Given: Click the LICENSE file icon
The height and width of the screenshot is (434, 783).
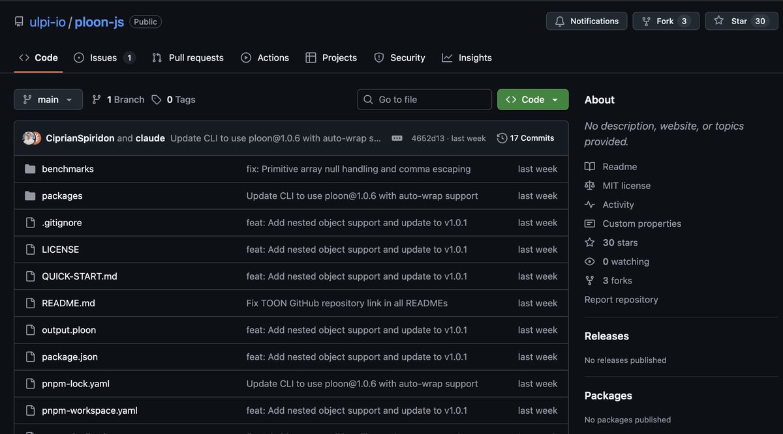Looking at the screenshot, I should click(x=30, y=249).
